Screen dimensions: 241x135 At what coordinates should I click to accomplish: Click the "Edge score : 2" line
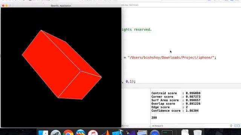click(x=169, y=107)
